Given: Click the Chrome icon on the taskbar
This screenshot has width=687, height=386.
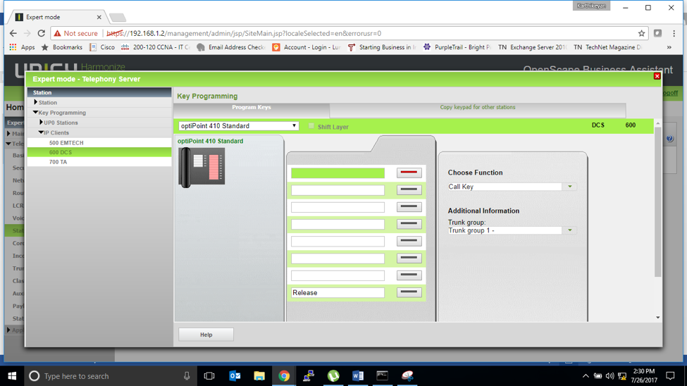Looking at the screenshot, I should coord(284,376).
